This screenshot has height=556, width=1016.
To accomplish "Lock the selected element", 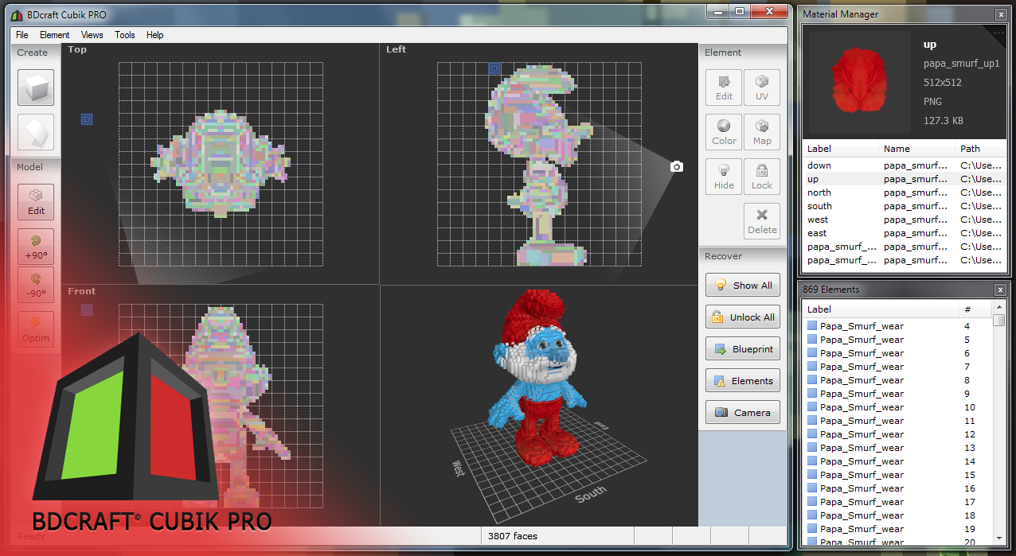I will pos(762,177).
